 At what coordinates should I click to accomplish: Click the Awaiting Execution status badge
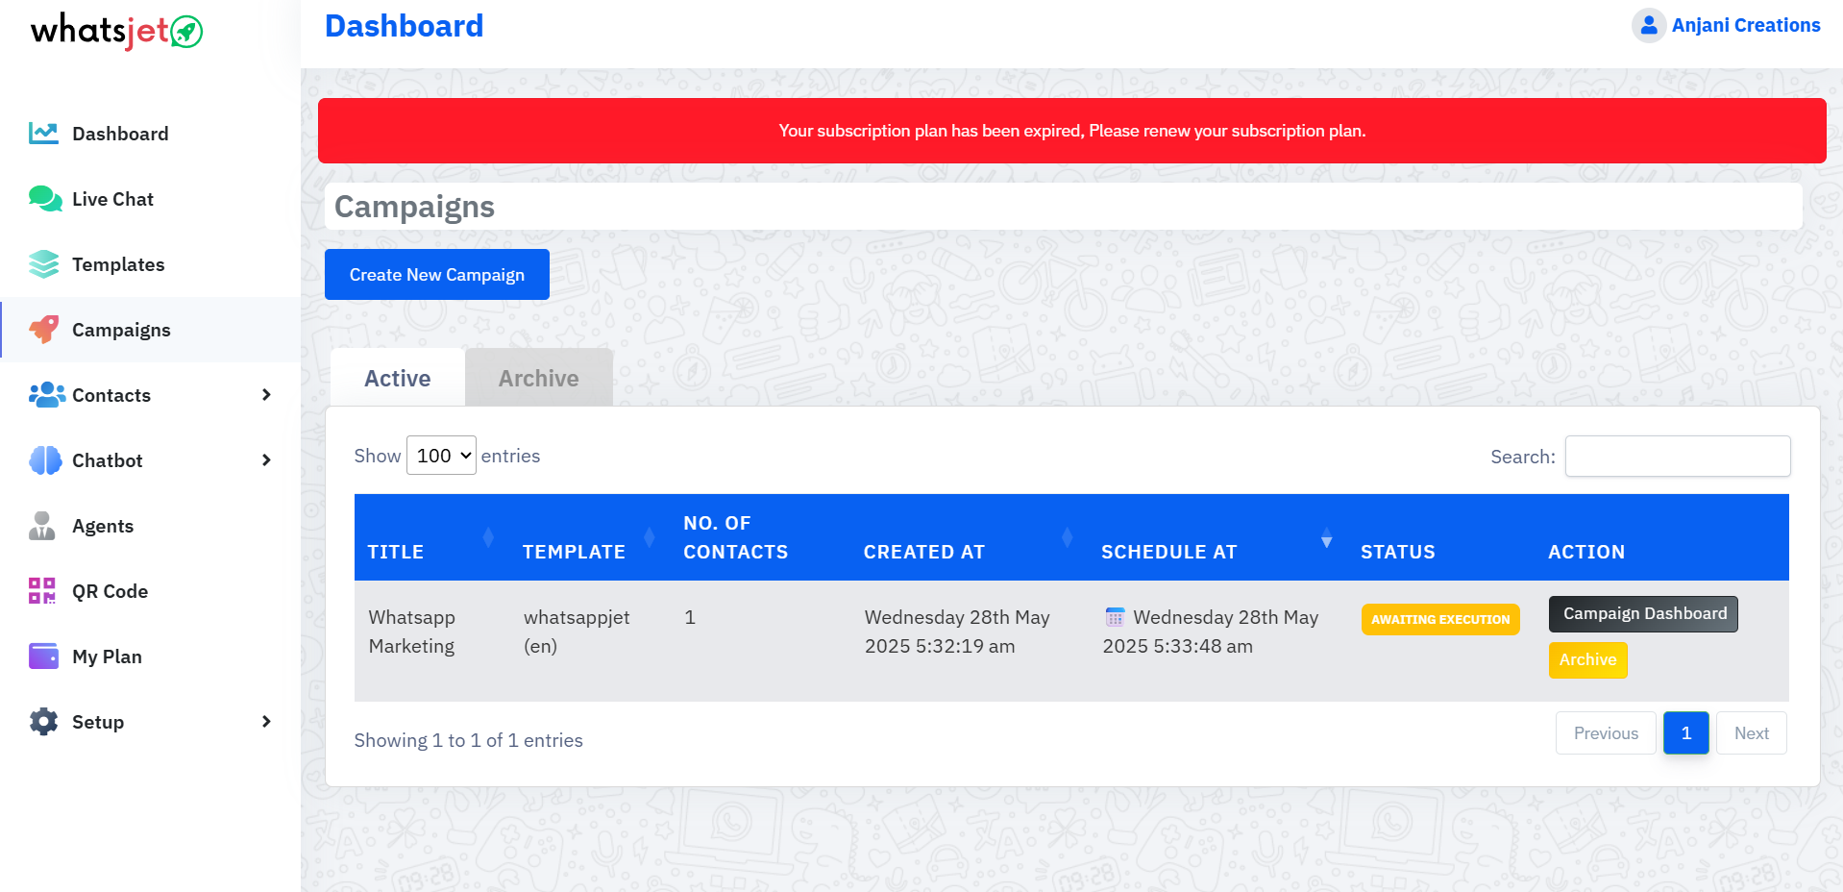tap(1440, 620)
